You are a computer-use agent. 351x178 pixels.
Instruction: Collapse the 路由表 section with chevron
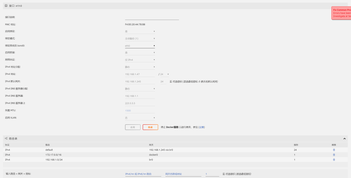(345, 139)
